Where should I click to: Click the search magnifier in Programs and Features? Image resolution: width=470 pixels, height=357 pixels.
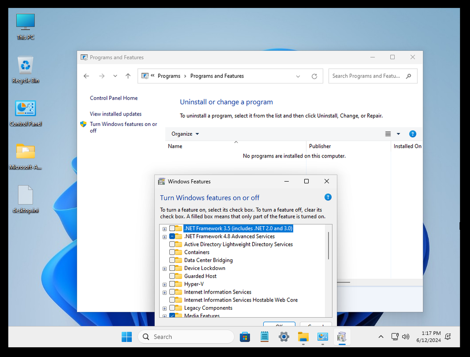(409, 76)
